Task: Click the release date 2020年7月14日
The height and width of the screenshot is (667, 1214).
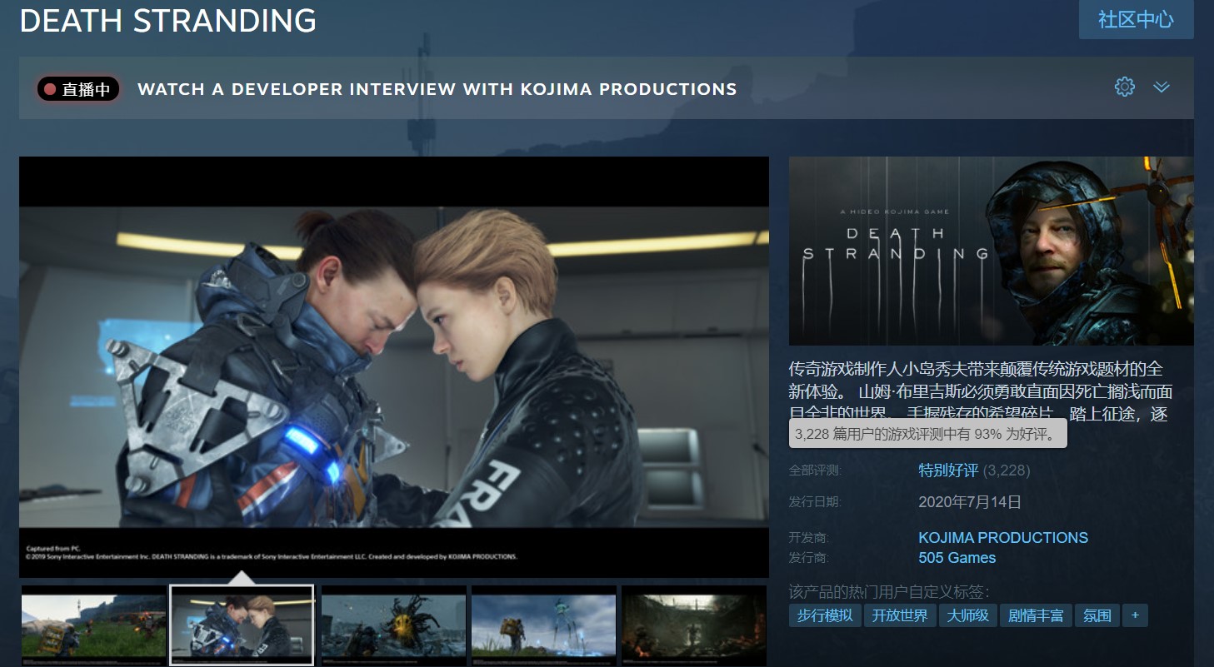Action: point(970,502)
